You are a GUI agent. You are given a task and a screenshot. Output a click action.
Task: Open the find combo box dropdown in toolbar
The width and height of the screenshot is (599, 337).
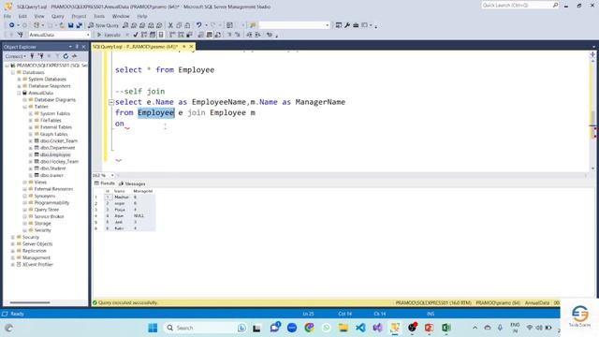pos(328,25)
